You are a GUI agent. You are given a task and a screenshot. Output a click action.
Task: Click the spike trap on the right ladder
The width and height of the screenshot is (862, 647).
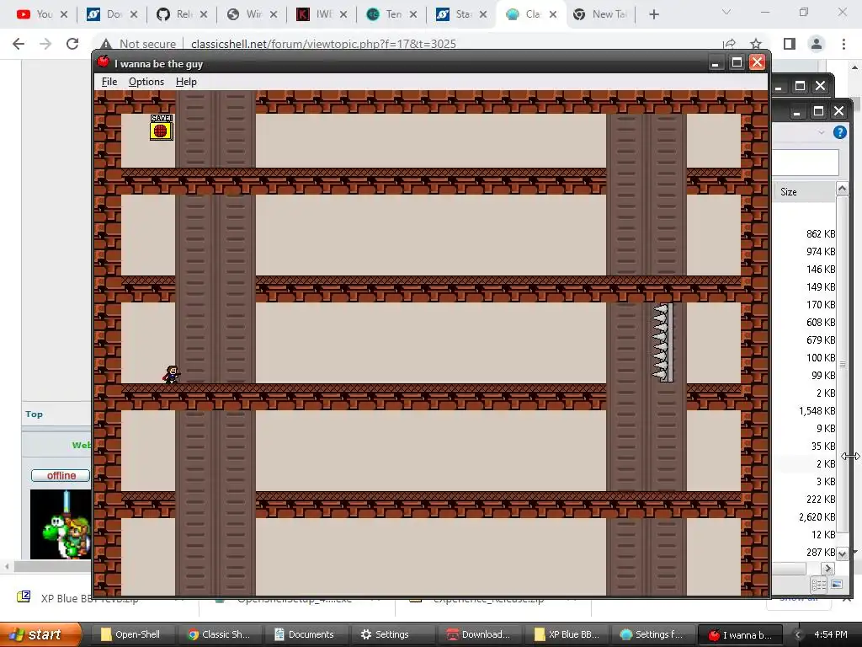662,342
